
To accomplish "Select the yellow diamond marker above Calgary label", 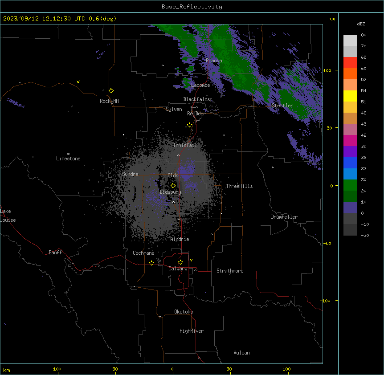I will click(180, 262).
